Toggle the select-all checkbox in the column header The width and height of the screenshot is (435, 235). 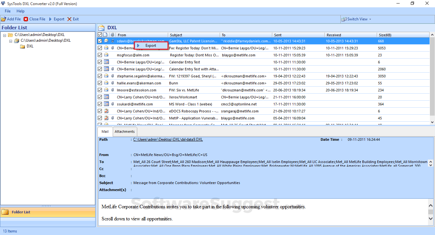click(x=100, y=34)
